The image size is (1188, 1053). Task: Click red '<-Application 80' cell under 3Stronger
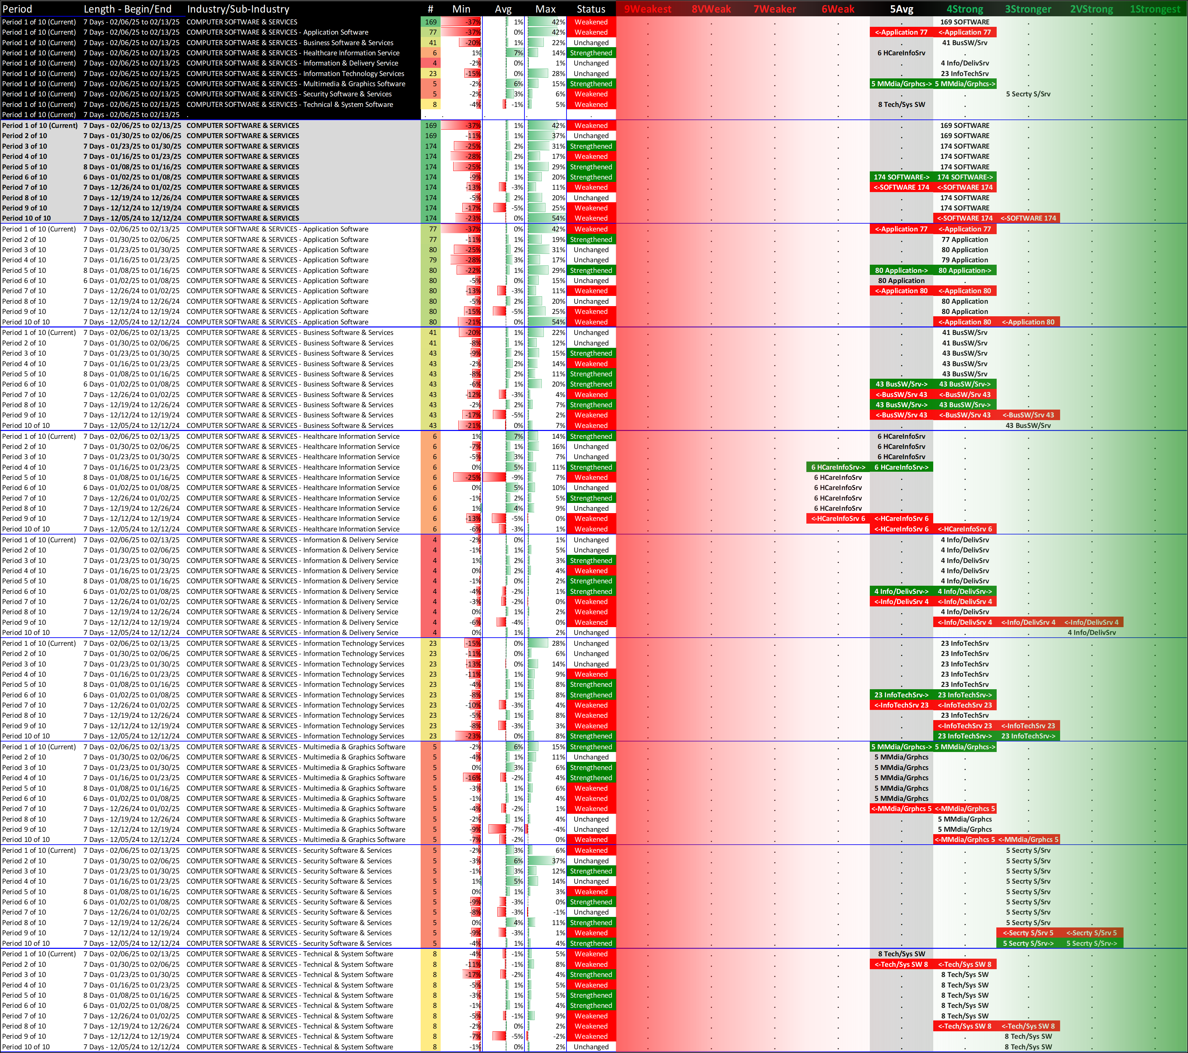1028,322
